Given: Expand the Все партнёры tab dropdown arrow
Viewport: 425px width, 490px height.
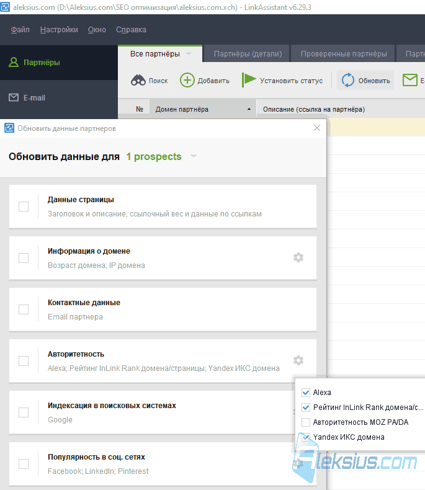Looking at the screenshot, I should point(189,53).
